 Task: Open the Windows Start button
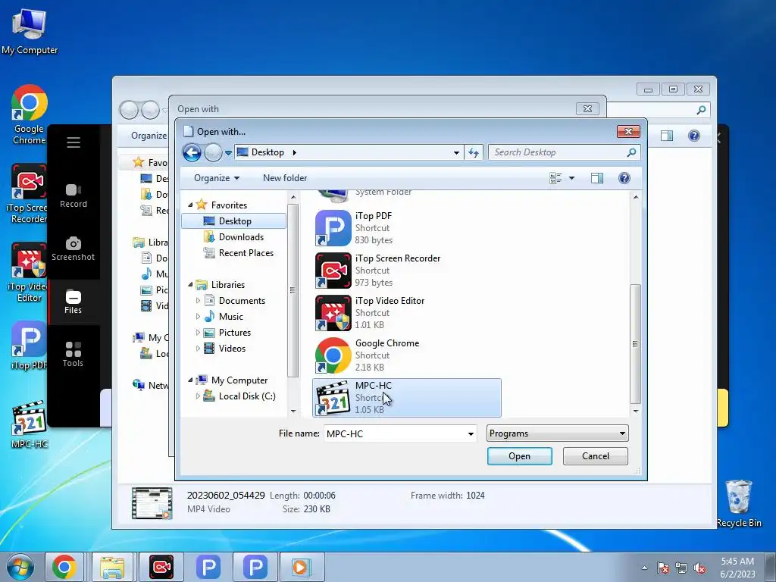[20, 568]
